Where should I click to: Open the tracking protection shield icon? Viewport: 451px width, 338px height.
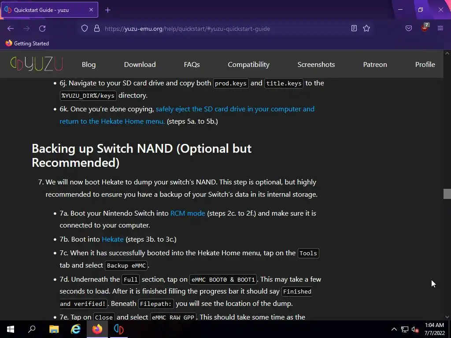point(84,29)
